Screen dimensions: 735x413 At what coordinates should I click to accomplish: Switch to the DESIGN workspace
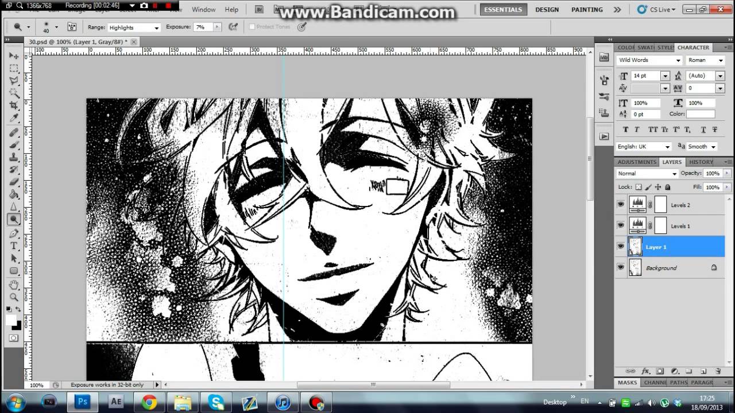[x=547, y=10]
